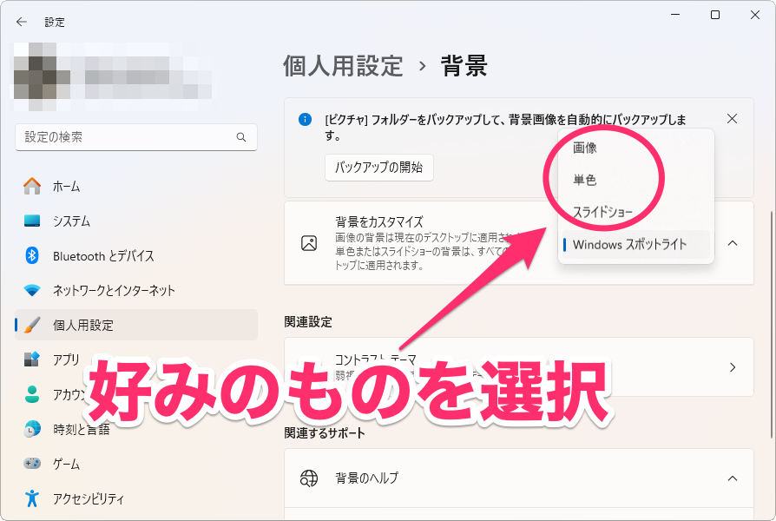Maximize the 設定 window

[715, 15]
